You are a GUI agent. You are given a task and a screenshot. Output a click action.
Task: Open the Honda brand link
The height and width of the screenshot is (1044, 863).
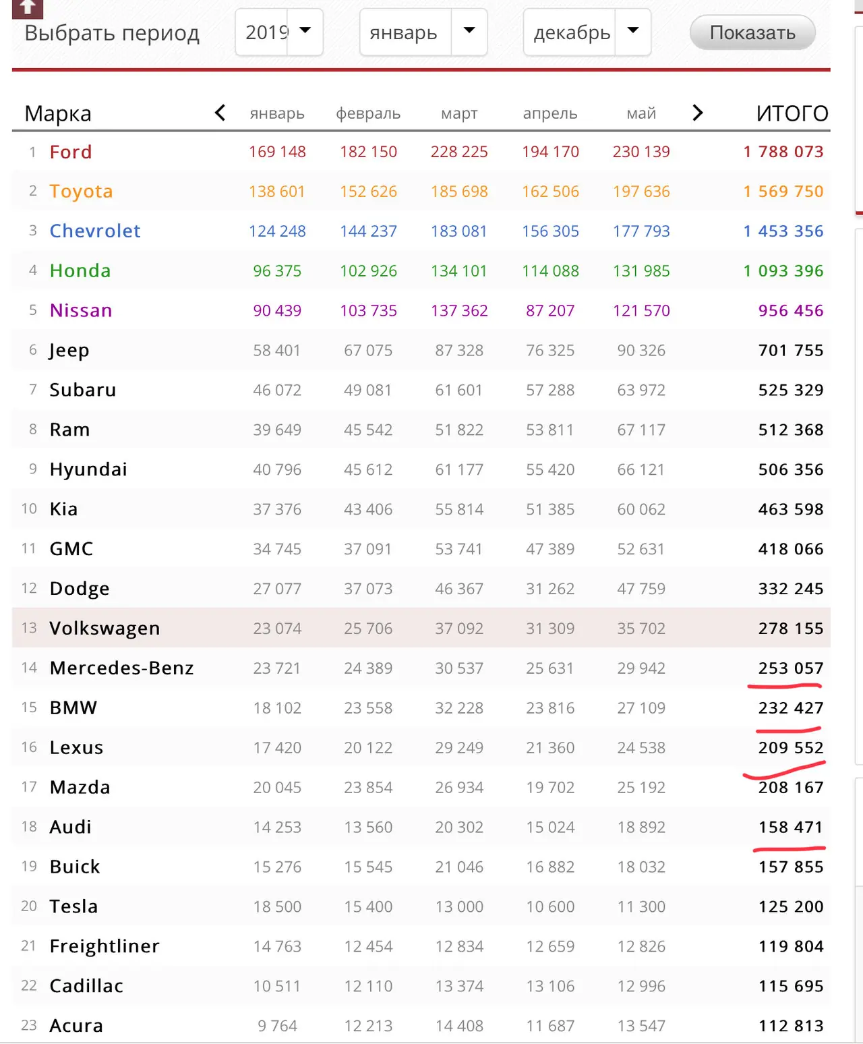coord(80,270)
